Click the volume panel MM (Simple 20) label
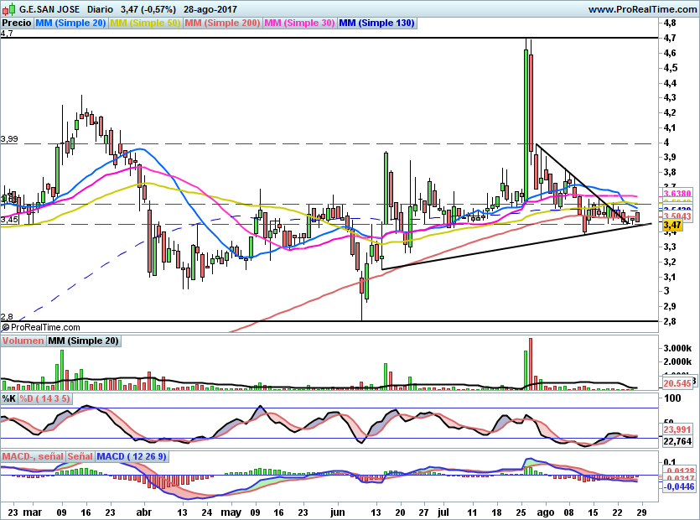This screenshot has height=520, width=700. (83, 341)
